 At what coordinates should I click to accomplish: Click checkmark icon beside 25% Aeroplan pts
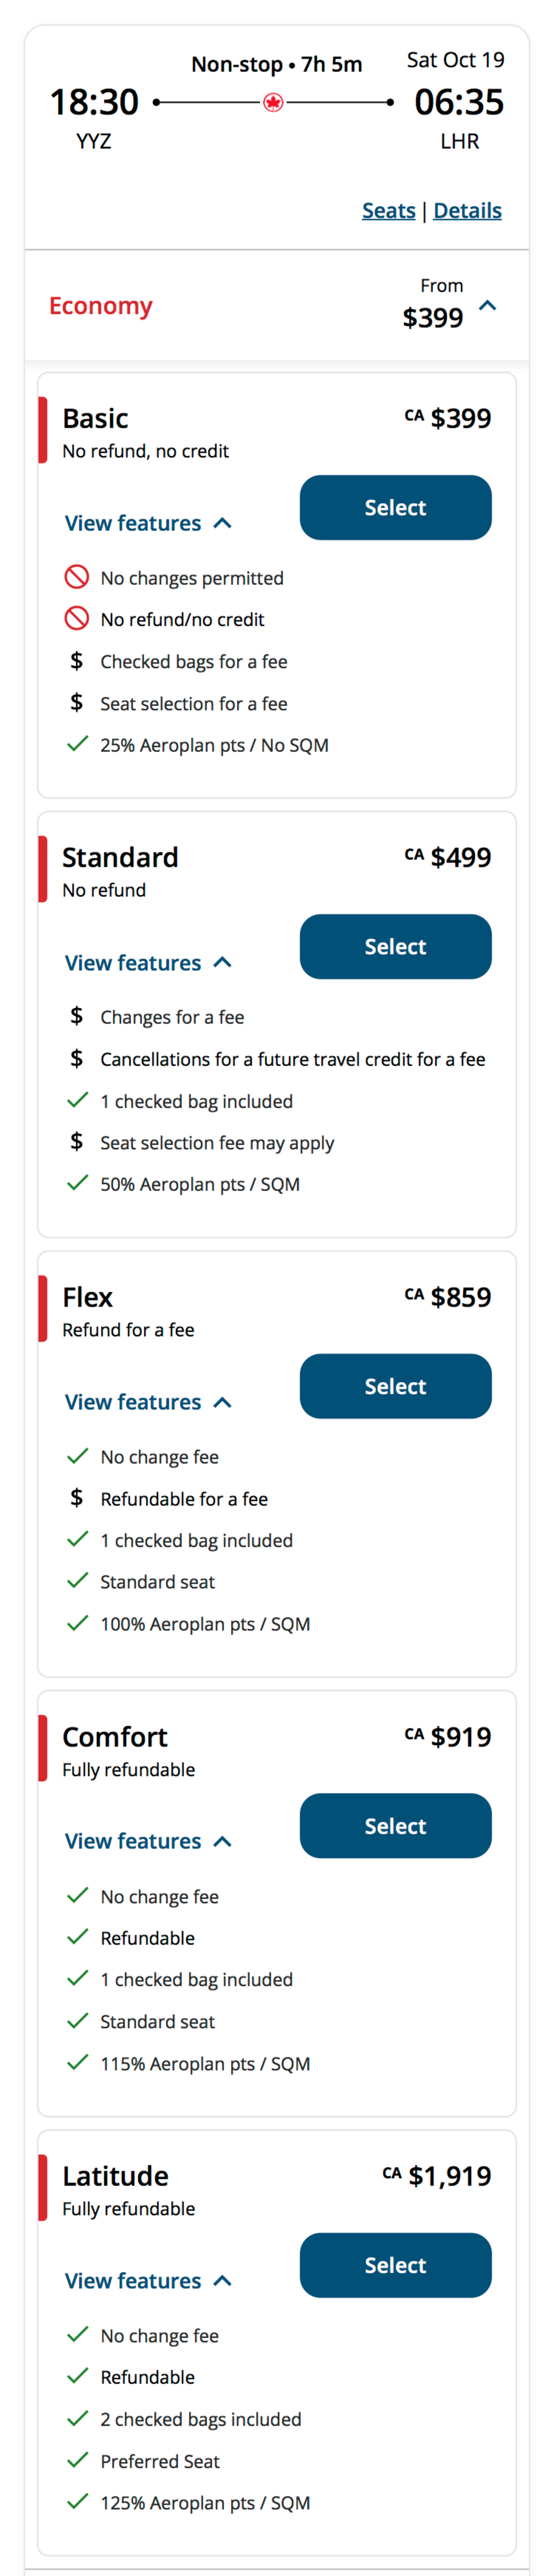pos(77,744)
